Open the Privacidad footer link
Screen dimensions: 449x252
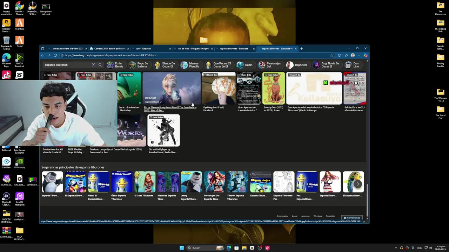click(330, 216)
